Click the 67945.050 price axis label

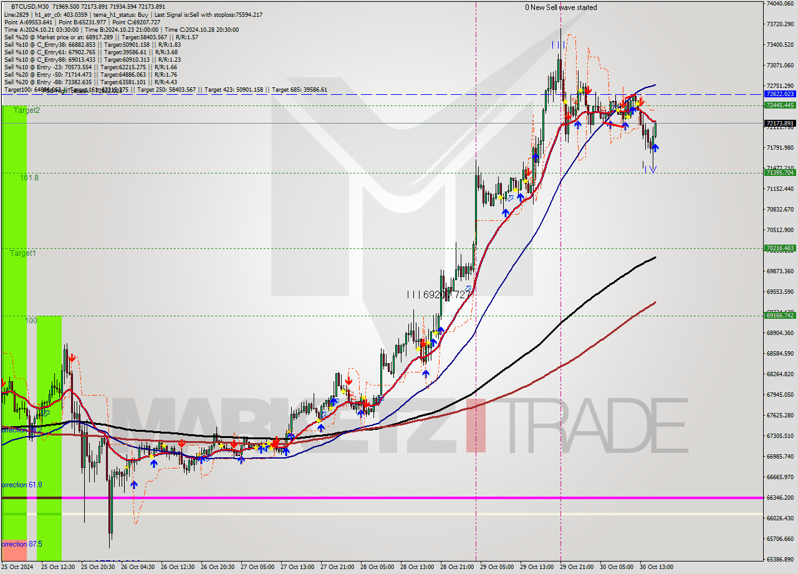(x=780, y=395)
